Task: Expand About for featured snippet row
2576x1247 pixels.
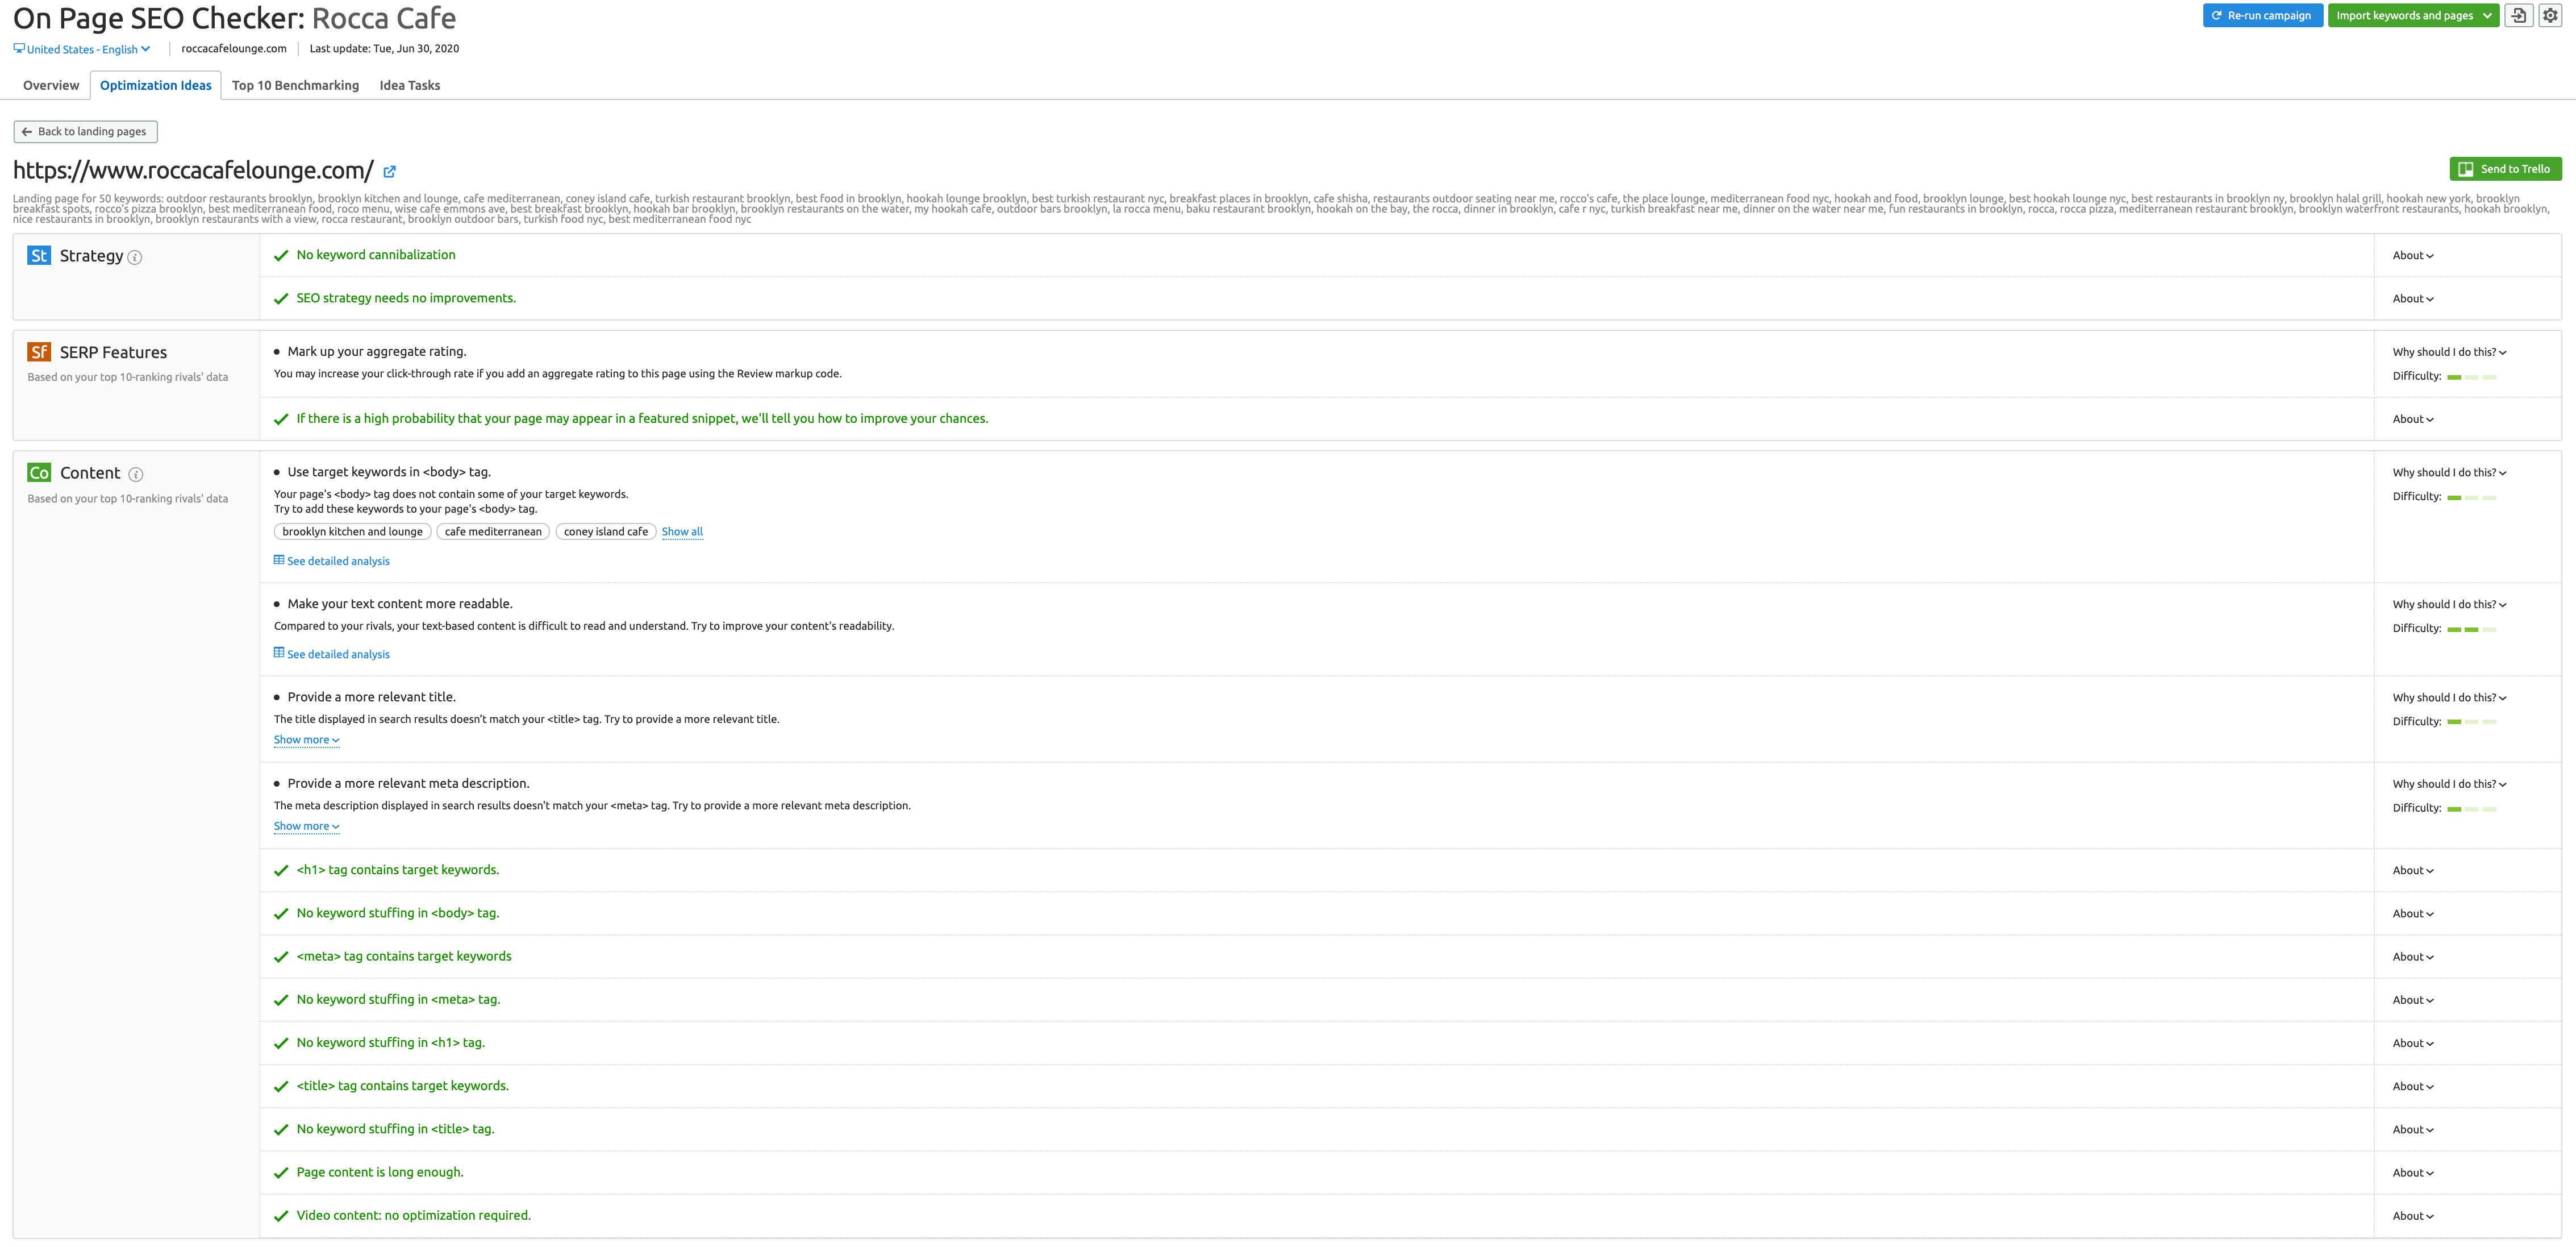Action: [x=2413, y=420]
